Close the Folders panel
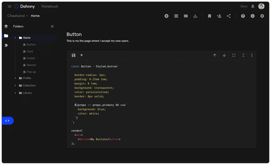The image size is (271, 165). click(52, 26)
